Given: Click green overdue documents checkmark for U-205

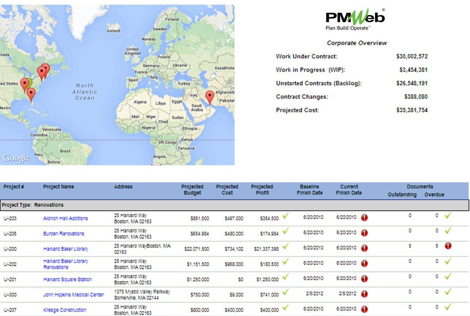Looking at the screenshot, I should [448, 231].
